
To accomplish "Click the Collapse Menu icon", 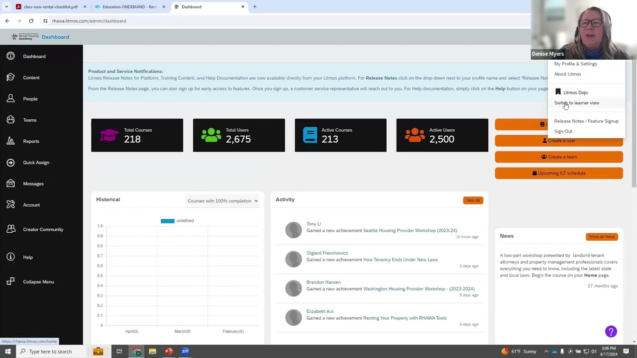I will [x=10, y=281].
